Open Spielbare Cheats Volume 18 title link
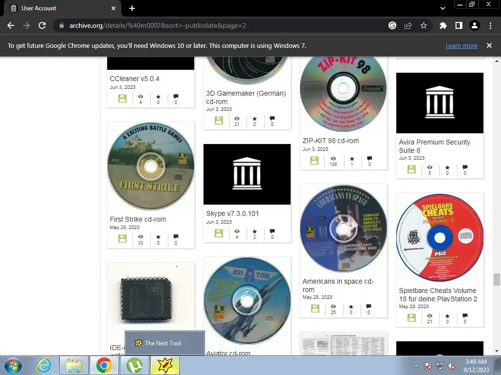This screenshot has height=375, width=501. pos(438,294)
